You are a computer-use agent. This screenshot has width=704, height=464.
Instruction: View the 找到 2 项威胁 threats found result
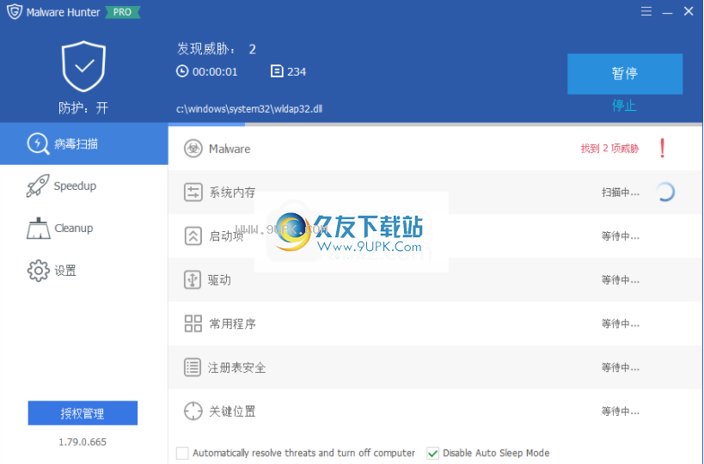click(609, 149)
